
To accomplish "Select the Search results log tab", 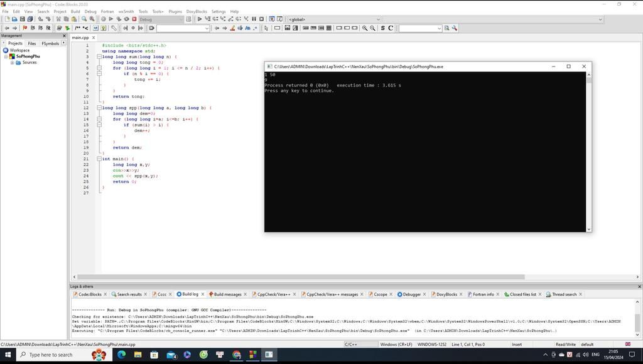I will 129,294.
